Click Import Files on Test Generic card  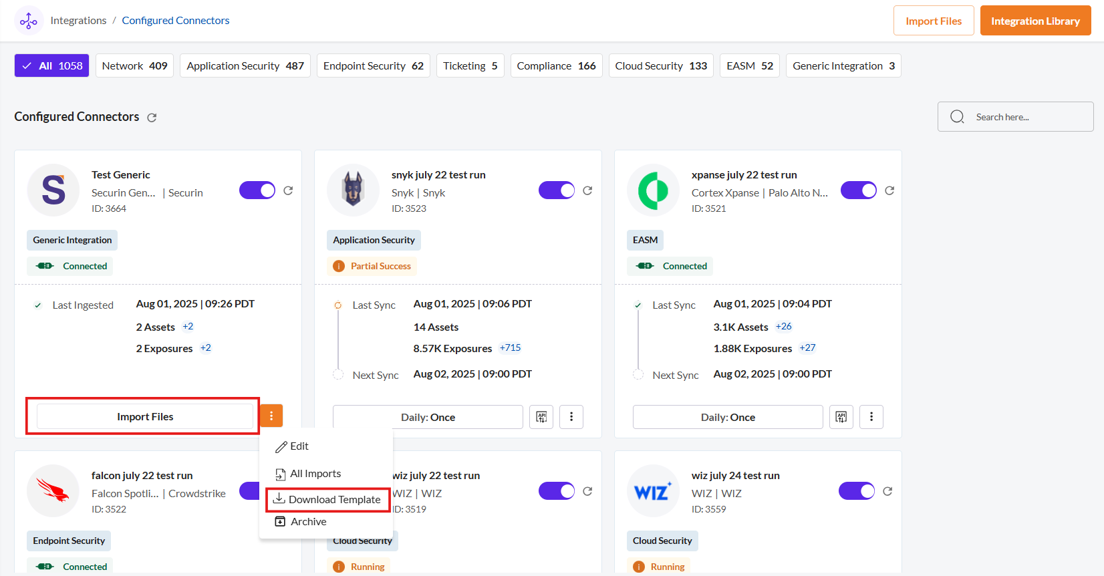click(x=145, y=416)
